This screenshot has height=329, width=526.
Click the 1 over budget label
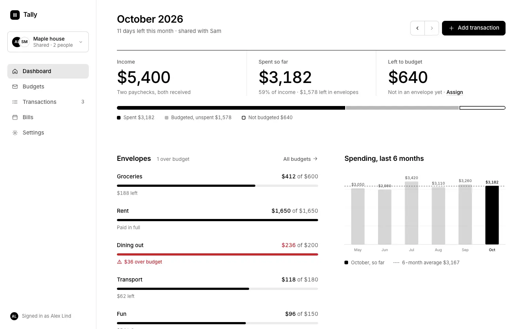[173, 159]
